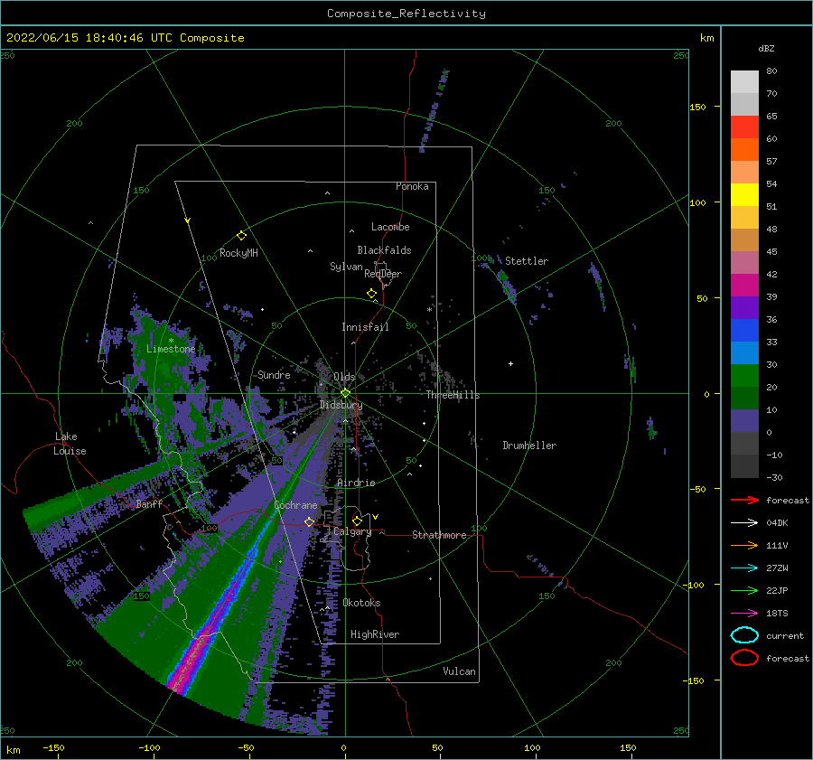The width and height of the screenshot is (813, 760).
Task: Click the yellow diamond marker beside RockyMH
Action: tap(241, 236)
